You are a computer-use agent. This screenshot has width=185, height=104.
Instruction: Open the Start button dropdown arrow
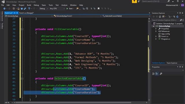(x=74, y=9)
